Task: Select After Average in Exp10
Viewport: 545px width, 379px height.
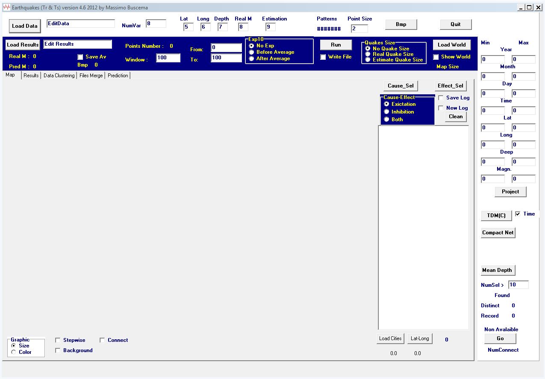Action: coord(252,58)
